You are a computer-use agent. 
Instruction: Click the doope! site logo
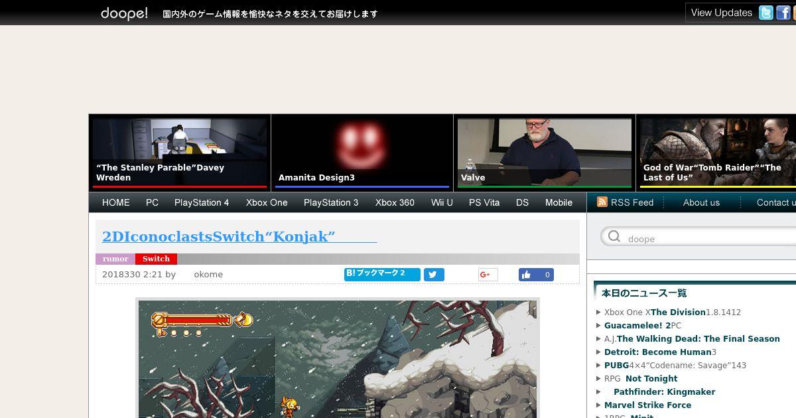pos(124,13)
